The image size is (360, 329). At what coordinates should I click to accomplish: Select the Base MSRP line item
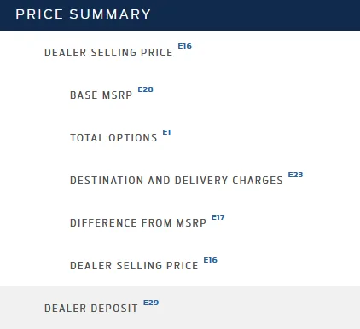click(x=101, y=95)
